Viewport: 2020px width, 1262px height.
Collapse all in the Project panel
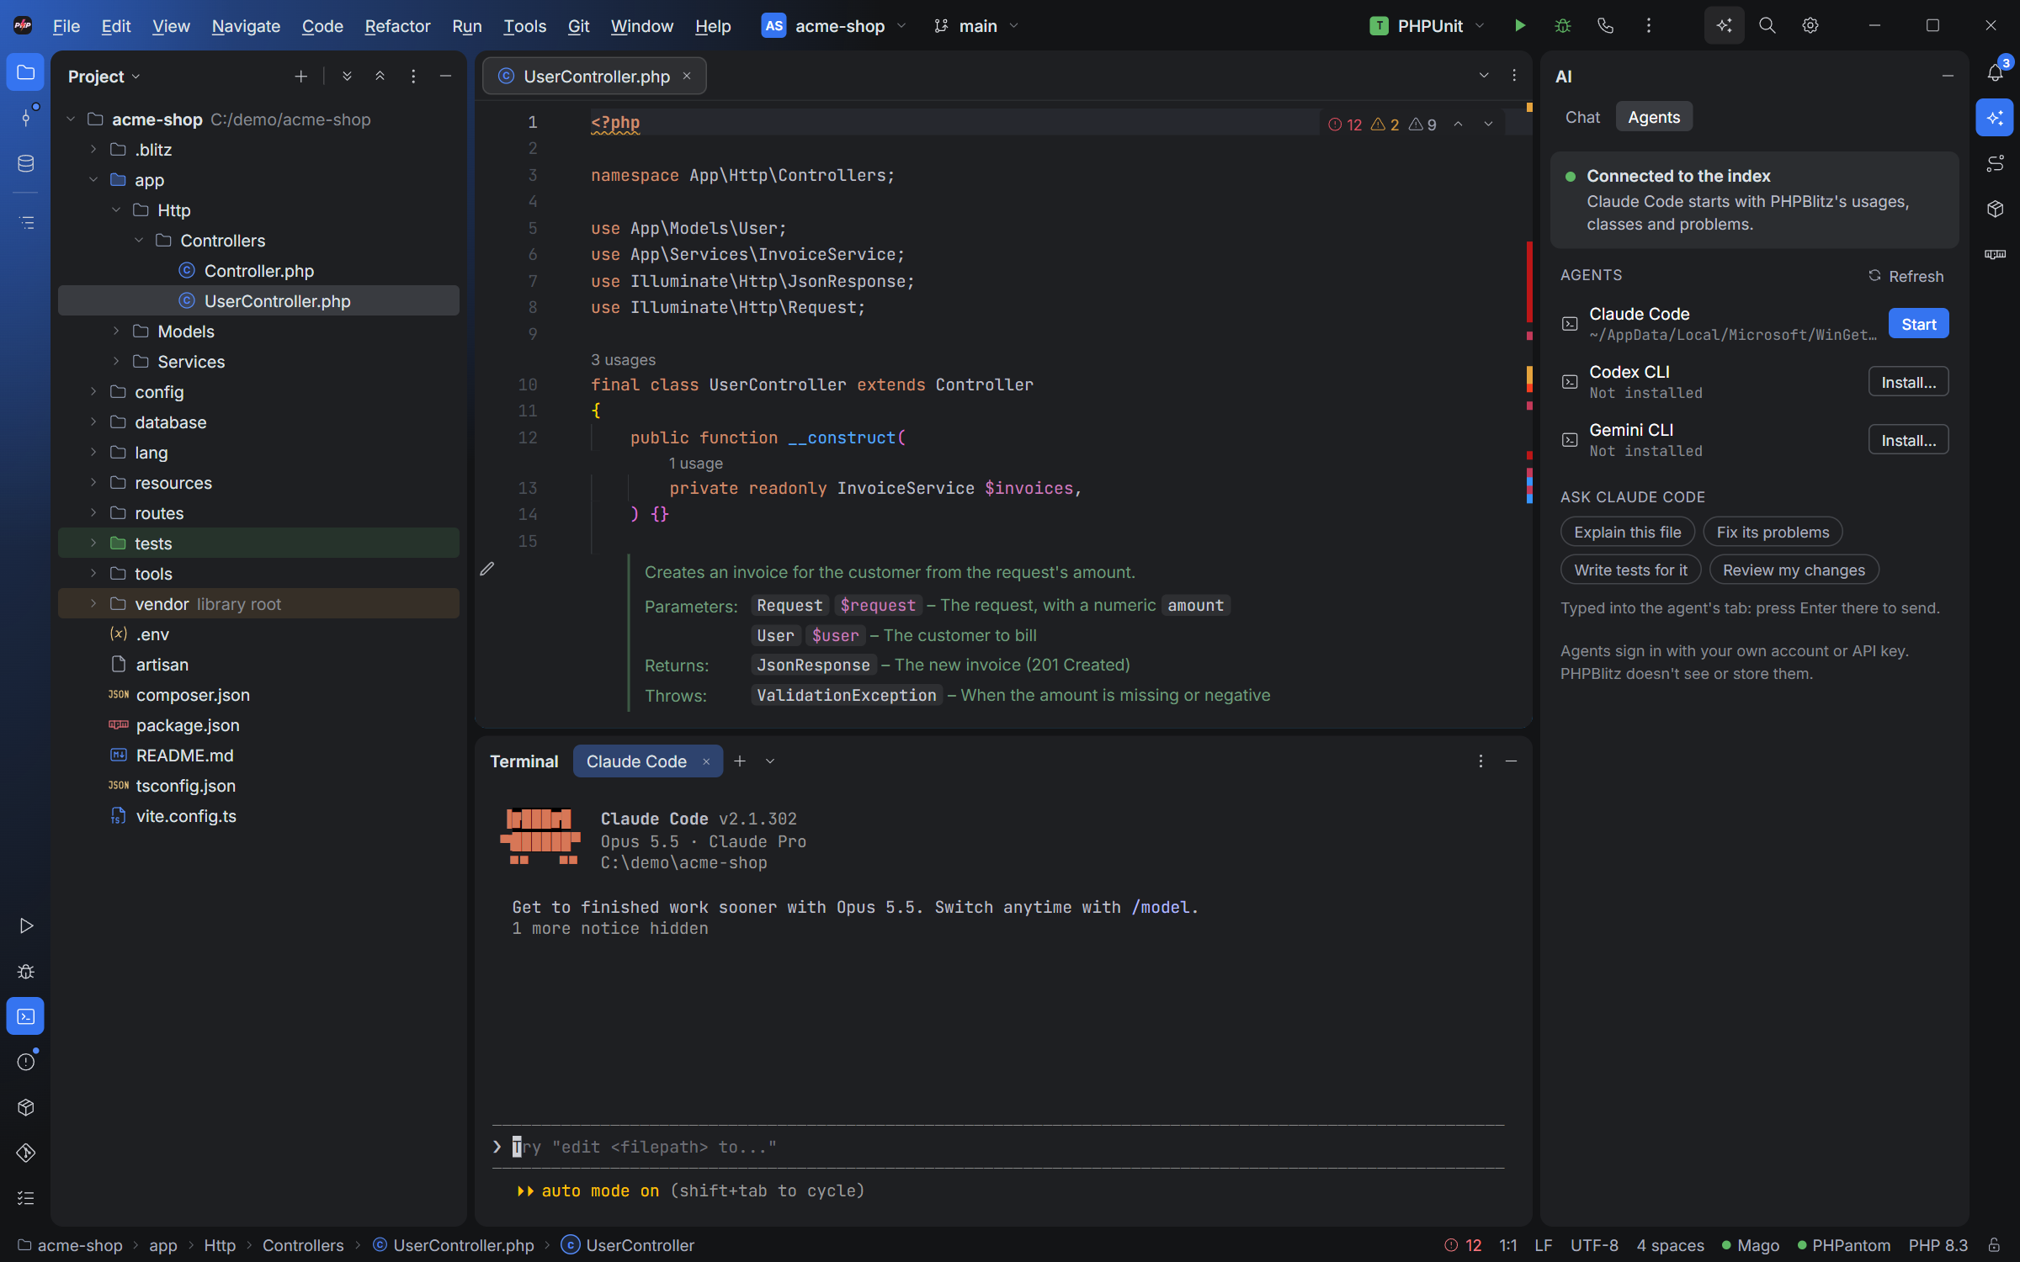point(380,77)
